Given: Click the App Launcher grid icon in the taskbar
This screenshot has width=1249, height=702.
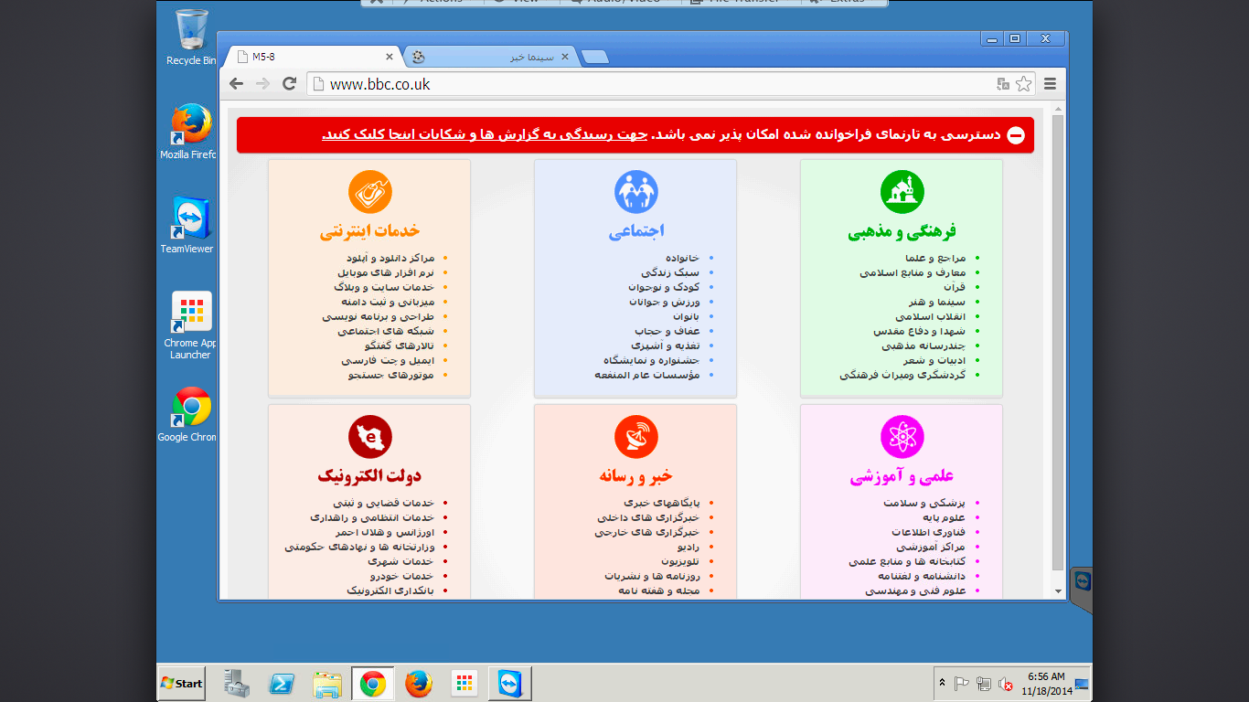Looking at the screenshot, I should pos(464,683).
